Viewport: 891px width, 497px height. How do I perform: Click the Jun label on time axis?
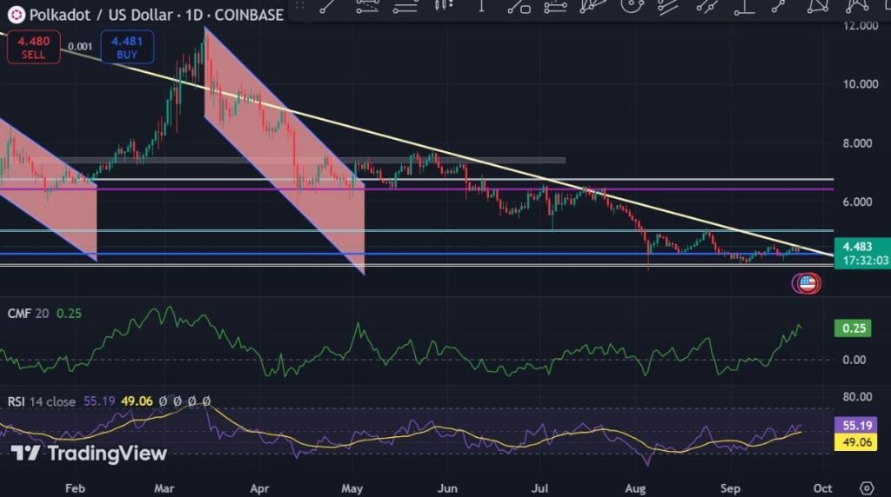(x=447, y=488)
